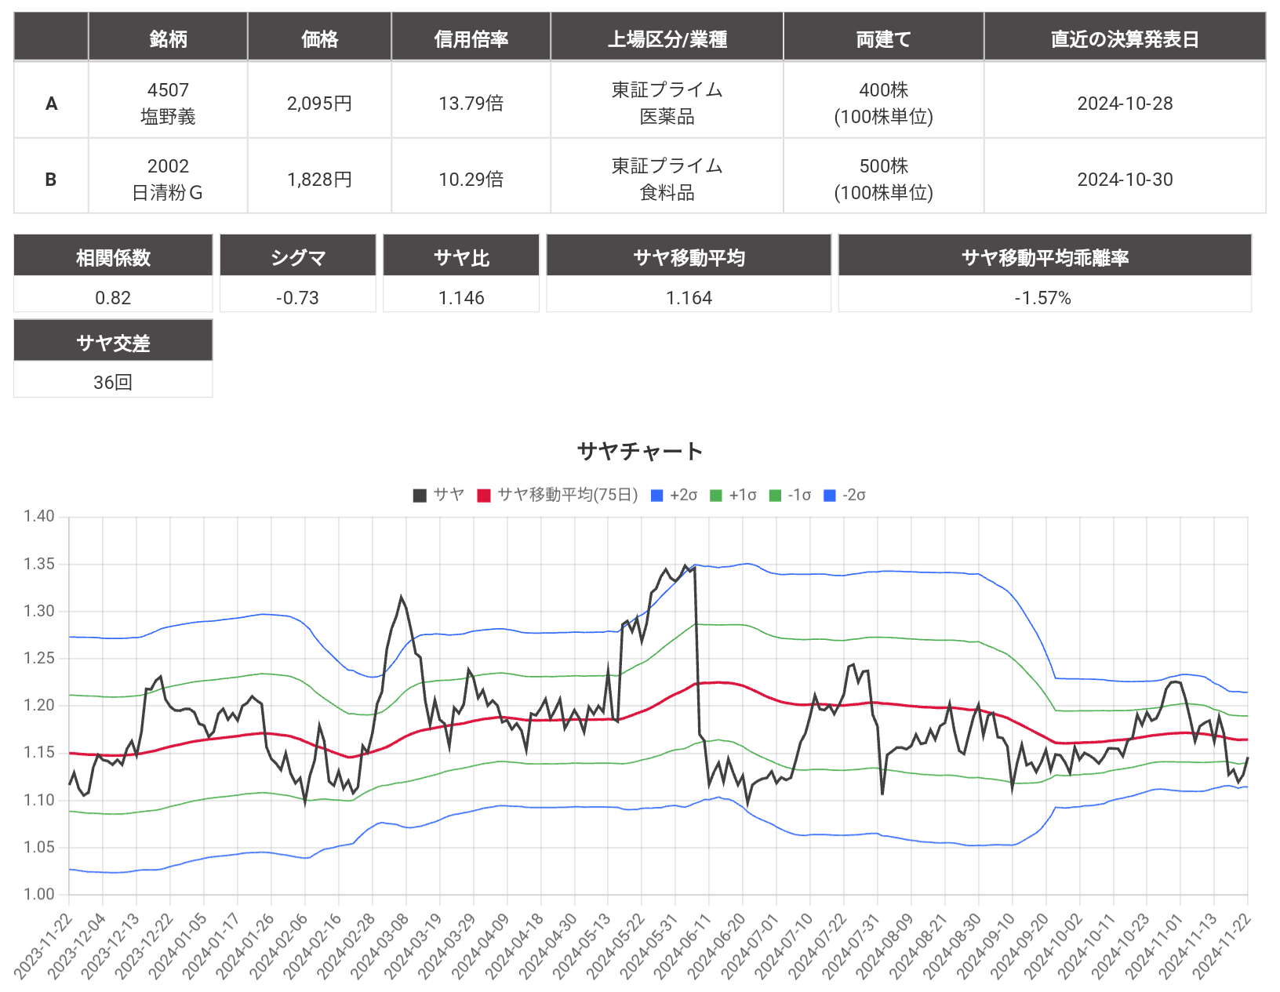This screenshot has height=992, width=1280.
Task: Click the 直近の決算発表日 column header
Action: point(1125,37)
